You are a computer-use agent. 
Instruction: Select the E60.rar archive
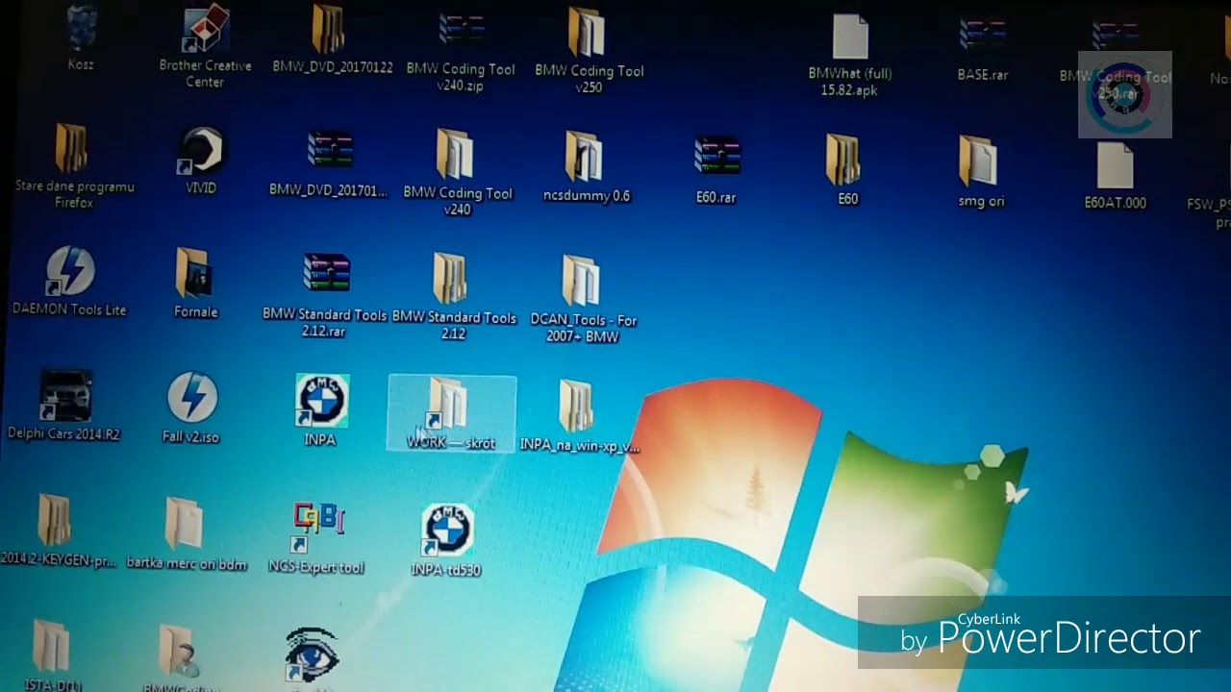(x=716, y=170)
